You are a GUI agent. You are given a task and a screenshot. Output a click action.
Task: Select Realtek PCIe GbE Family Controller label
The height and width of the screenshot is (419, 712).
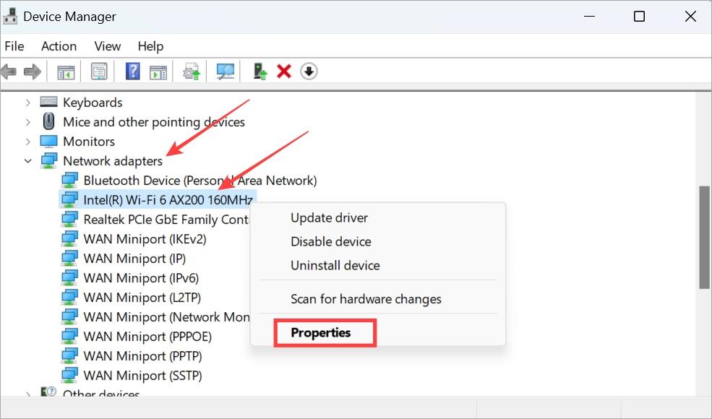166,220
